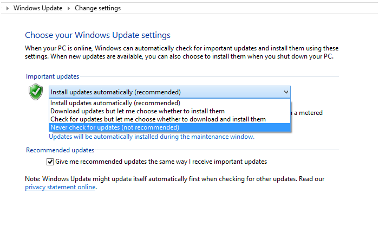The width and height of the screenshot is (379, 225).
Task: Click the green shield security icon
Action: point(36,92)
